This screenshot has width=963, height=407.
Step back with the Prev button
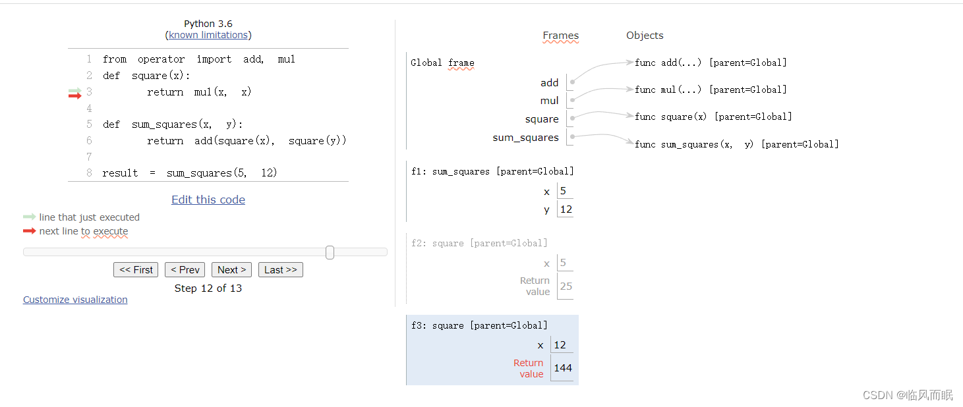185,270
